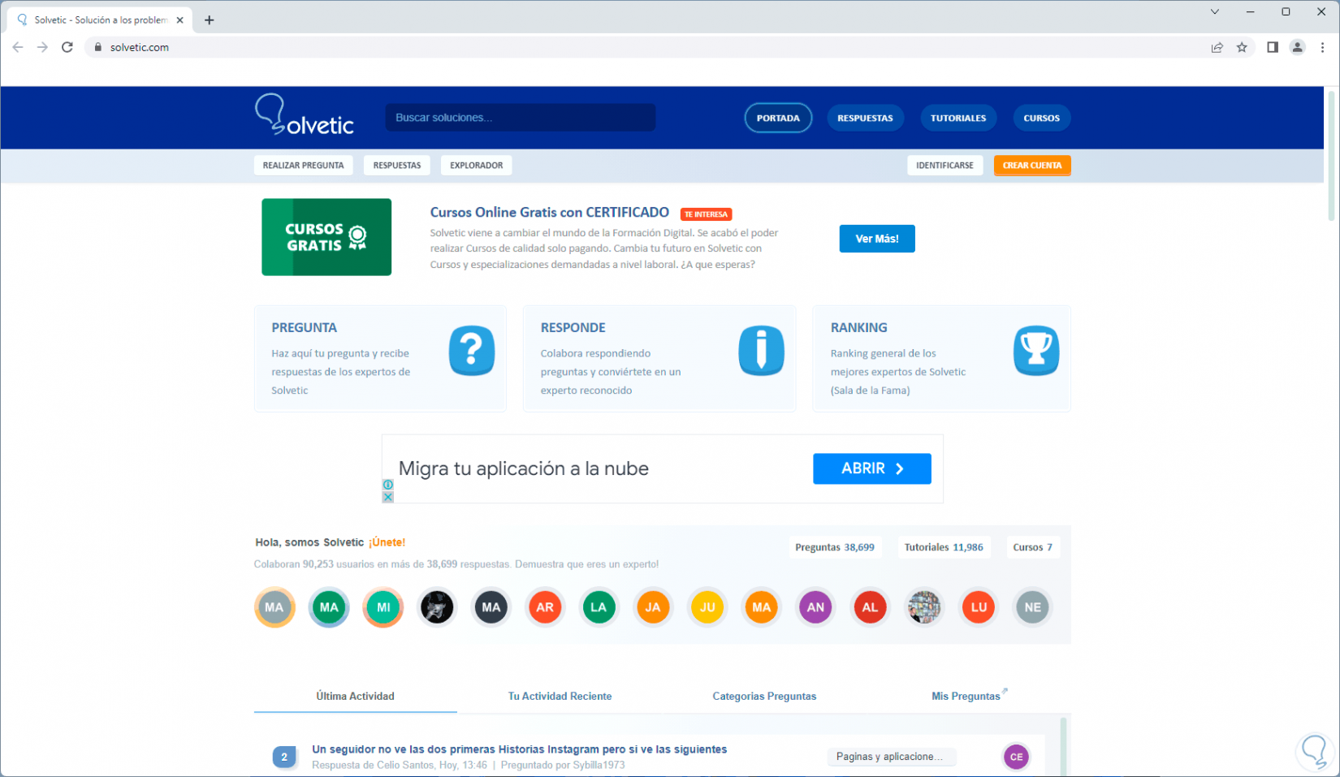The height and width of the screenshot is (777, 1340).
Task: Switch to 'Categorias Preguntas' tab
Action: (x=764, y=696)
